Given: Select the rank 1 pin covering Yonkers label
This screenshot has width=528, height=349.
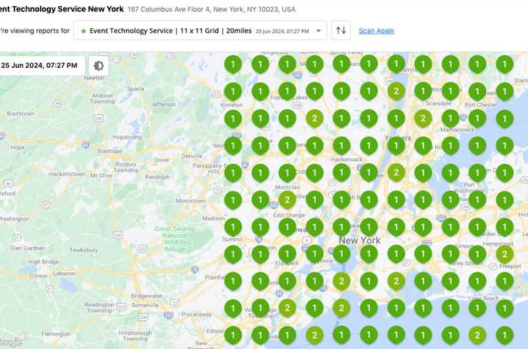Looking at the screenshot, I should [396, 146].
